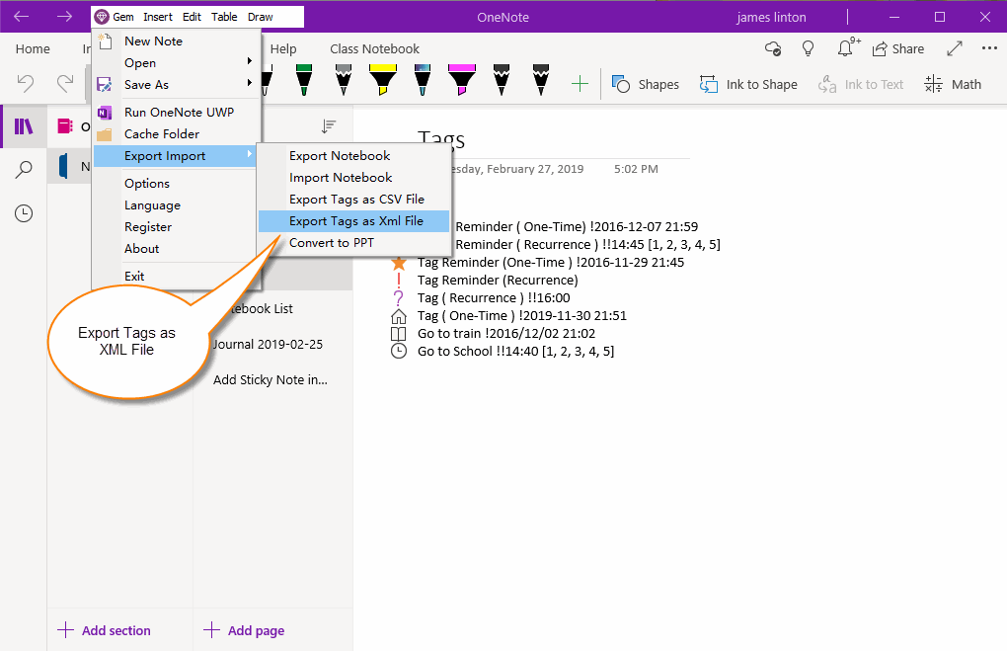Expand the Export Import submenu
Screen dimensions: 1007x651
[176, 156]
